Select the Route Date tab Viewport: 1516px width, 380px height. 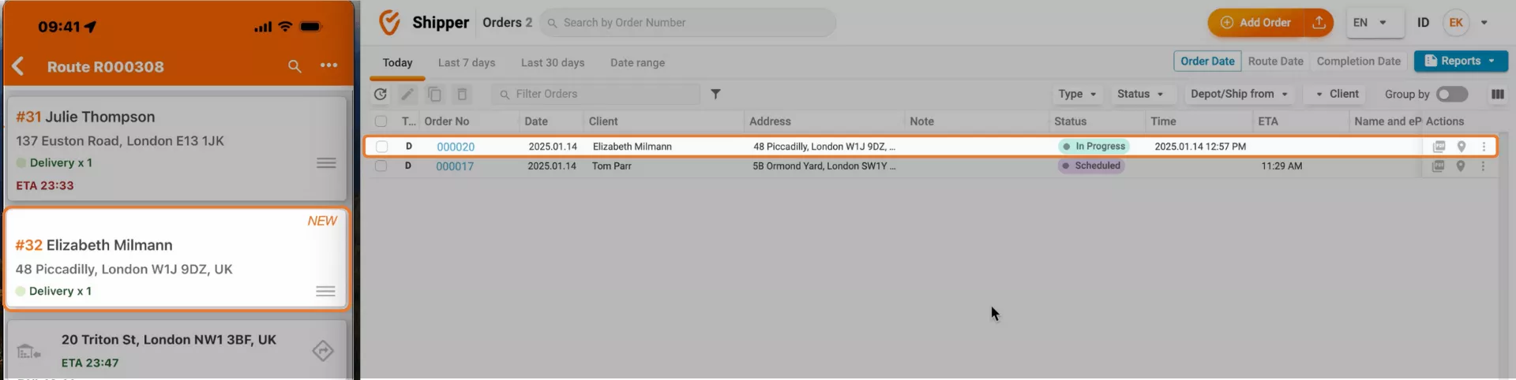[1275, 61]
